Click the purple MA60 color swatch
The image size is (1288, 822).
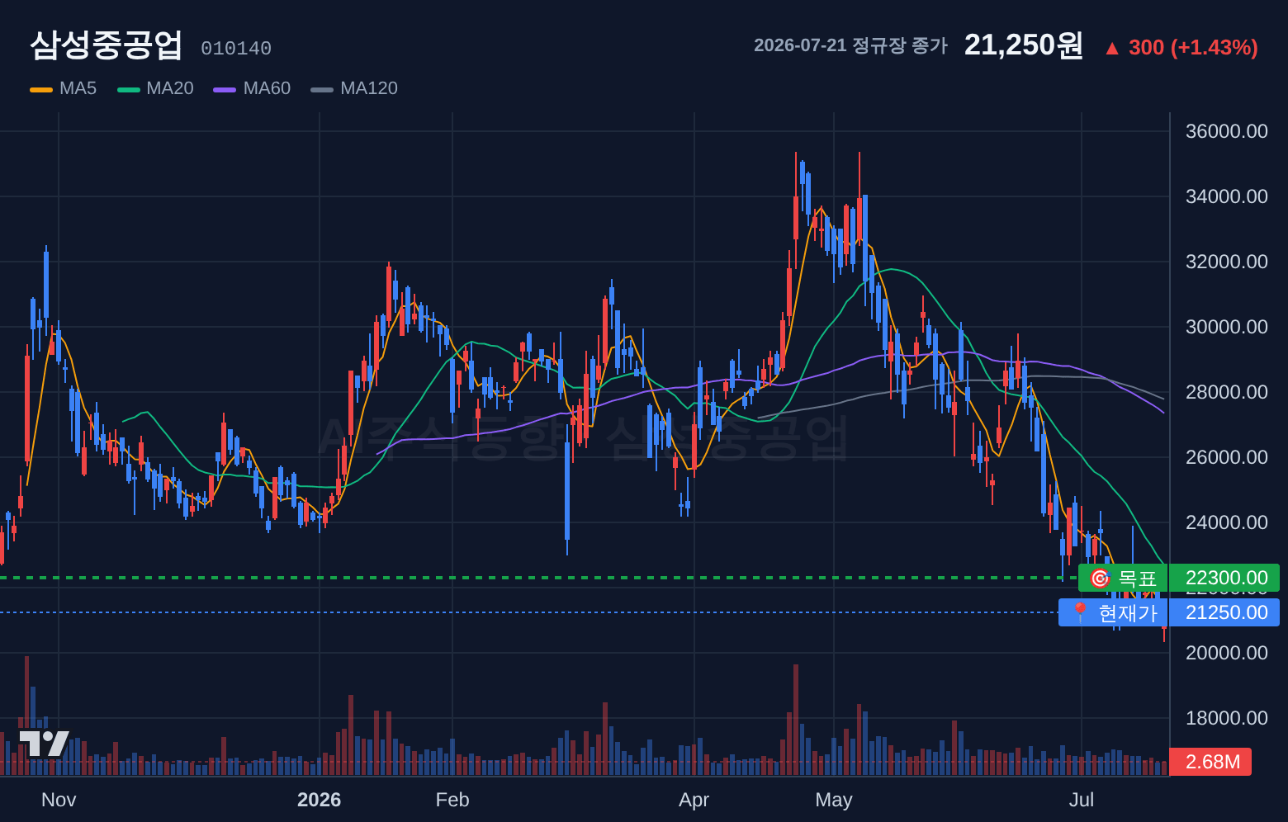pyautogui.click(x=225, y=89)
